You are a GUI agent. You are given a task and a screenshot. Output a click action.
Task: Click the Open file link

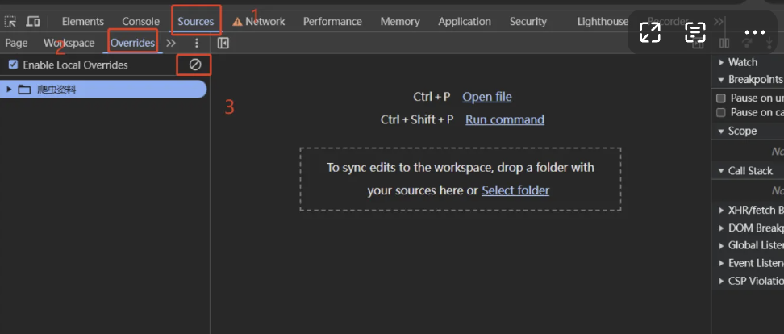486,97
